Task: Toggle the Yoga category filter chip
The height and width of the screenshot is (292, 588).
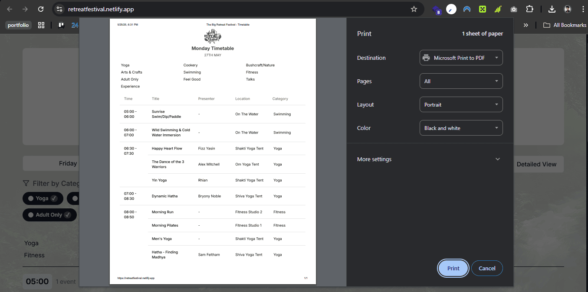Action: point(43,198)
